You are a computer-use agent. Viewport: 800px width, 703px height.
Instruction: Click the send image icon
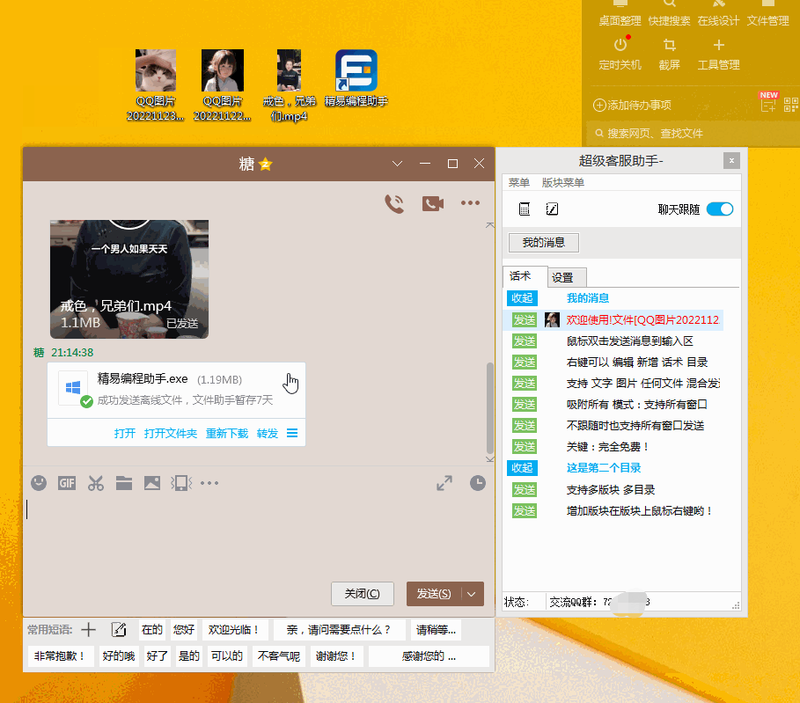coord(152,482)
